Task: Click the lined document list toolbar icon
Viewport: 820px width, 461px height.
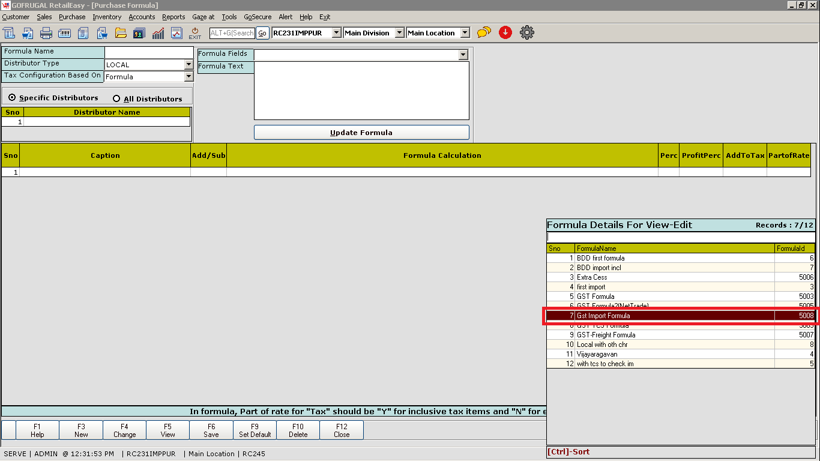Action: (83, 33)
